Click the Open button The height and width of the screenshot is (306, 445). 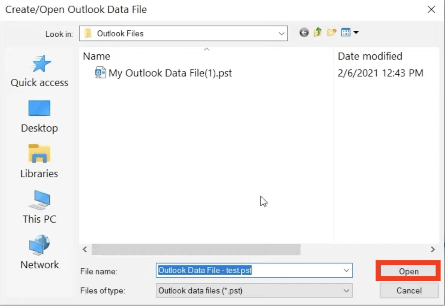409,271
